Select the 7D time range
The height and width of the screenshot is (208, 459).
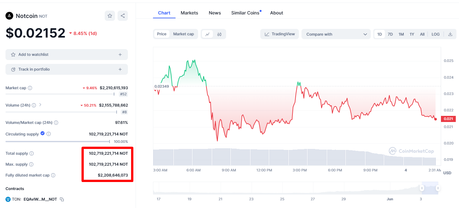tap(390, 34)
